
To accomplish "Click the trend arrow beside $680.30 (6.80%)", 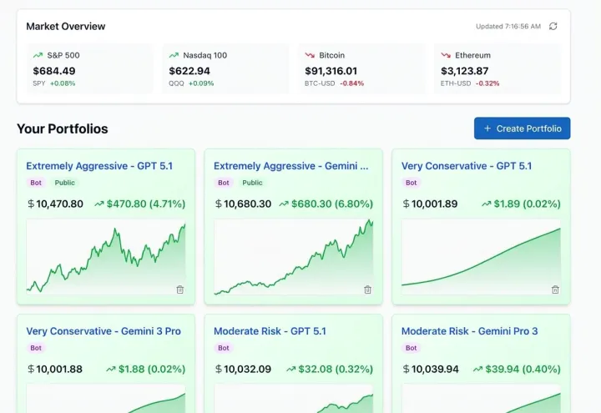I will click(284, 204).
